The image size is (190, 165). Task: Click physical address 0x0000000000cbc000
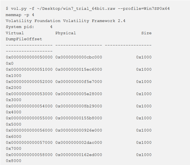tap(79, 57)
